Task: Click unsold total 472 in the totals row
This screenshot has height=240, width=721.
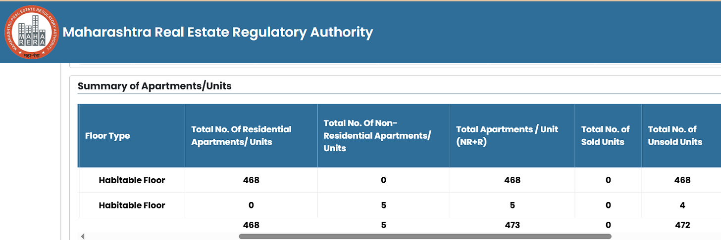Action: [x=682, y=225]
